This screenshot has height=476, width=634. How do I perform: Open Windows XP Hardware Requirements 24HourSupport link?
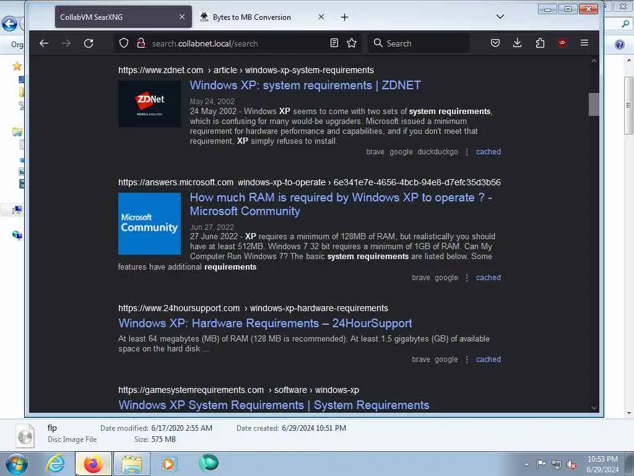point(265,324)
